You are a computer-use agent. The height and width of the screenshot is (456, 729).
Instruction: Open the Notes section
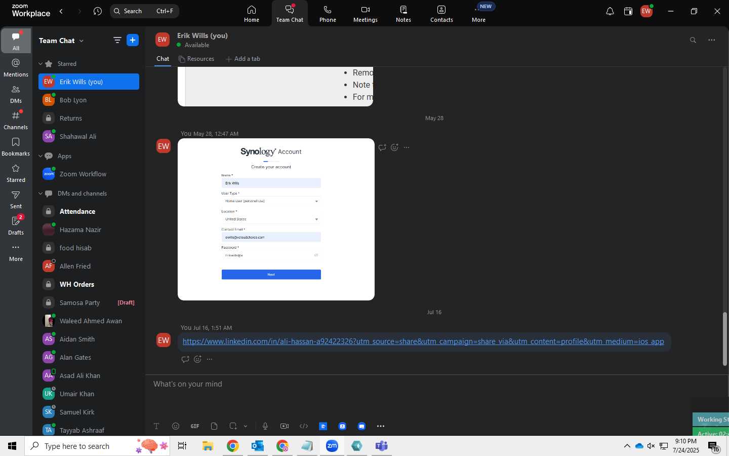[x=403, y=14]
